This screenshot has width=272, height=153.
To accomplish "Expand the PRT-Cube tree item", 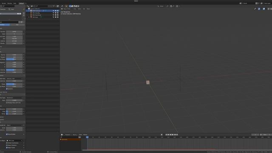I will [29, 17].
